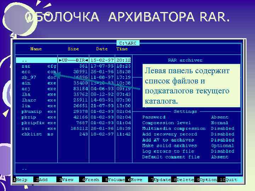Select the file arc com
Image resolution: width=255 pixels, height=191 pixels.
coord(73,71)
